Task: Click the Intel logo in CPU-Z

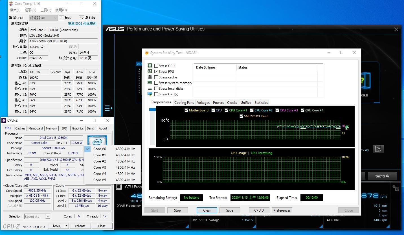Action: [x=97, y=141]
